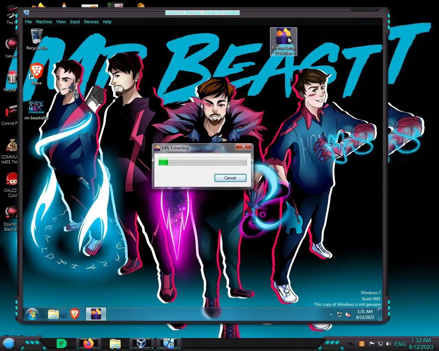Viewport: 439px width, 351px height.
Task: Open the View menu
Action: (x=61, y=22)
